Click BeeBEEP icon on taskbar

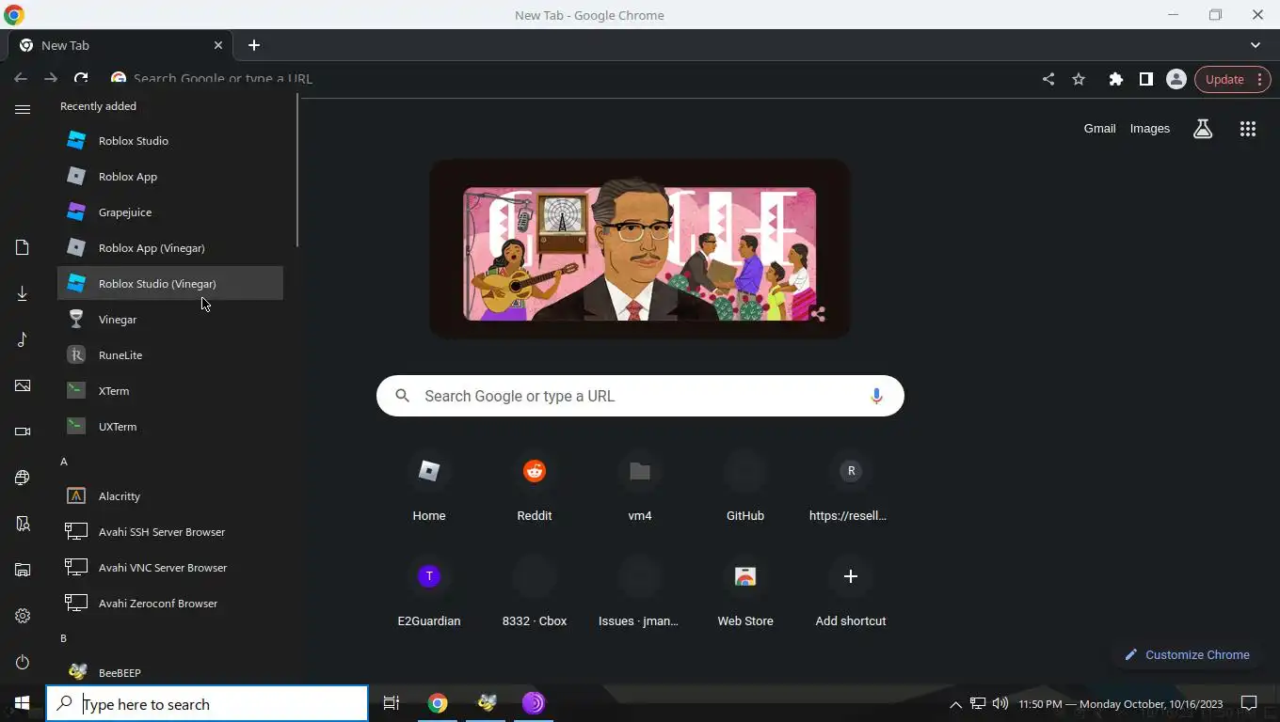pyautogui.click(x=486, y=703)
